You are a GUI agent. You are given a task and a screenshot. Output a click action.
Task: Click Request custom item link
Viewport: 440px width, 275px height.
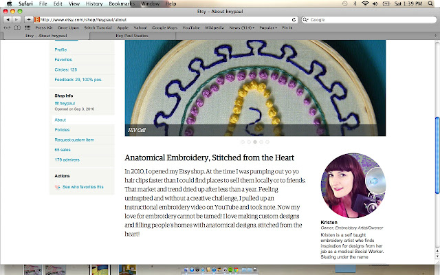pyautogui.click(x=74, y=140)
